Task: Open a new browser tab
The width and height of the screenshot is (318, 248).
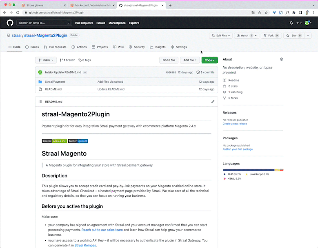Action: pos(170,5)
